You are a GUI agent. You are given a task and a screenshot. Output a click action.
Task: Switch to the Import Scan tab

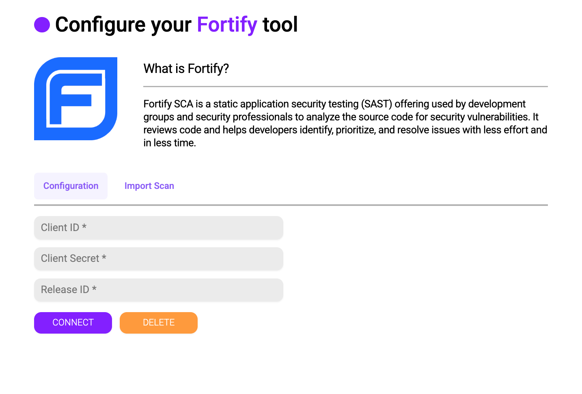point(149,186)
